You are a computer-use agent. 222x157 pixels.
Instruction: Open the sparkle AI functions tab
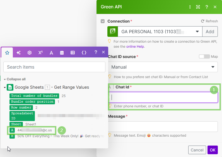18,52
